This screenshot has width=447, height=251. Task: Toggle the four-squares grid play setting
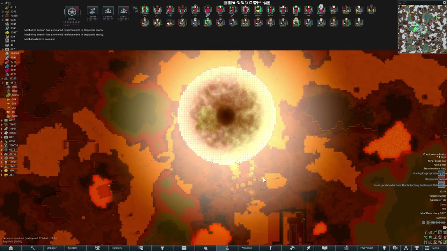click(x=425, y=242)
